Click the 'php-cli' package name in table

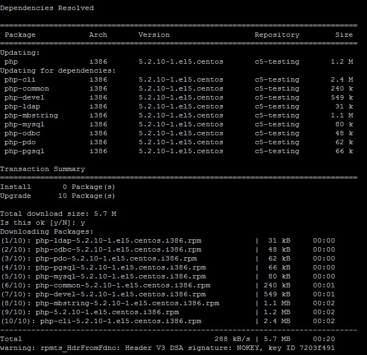coord(20,80)
